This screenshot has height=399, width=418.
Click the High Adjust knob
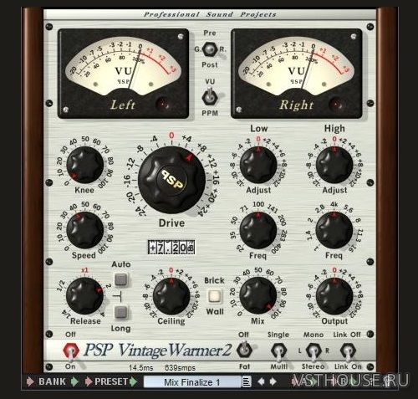[x=334, y=165]
